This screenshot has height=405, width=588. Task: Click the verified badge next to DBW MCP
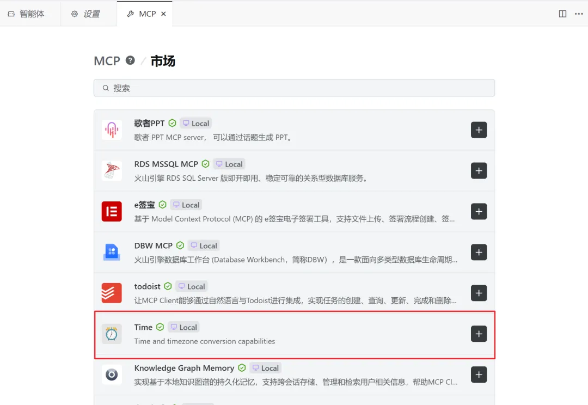point(180,246)
